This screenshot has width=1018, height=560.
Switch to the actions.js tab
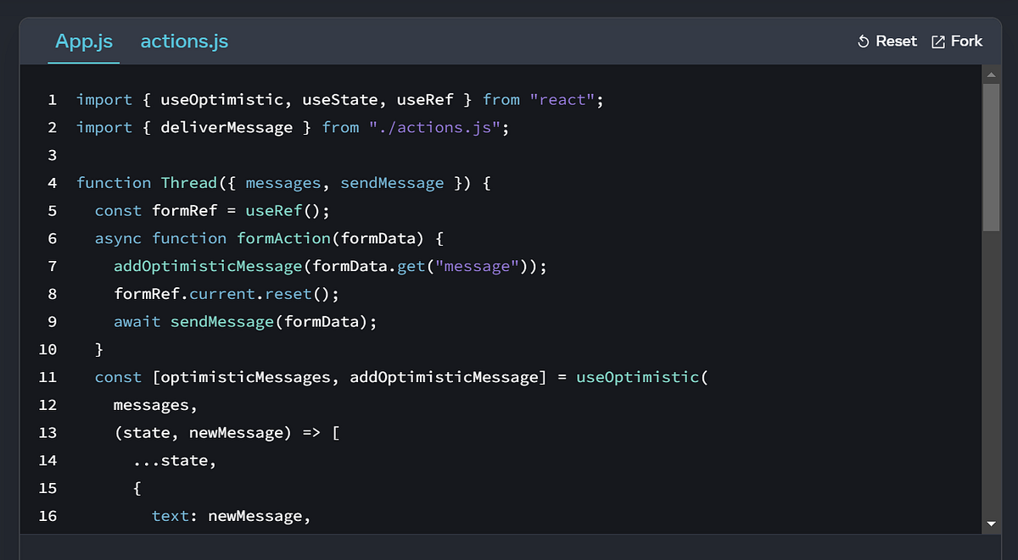point(184,41)
